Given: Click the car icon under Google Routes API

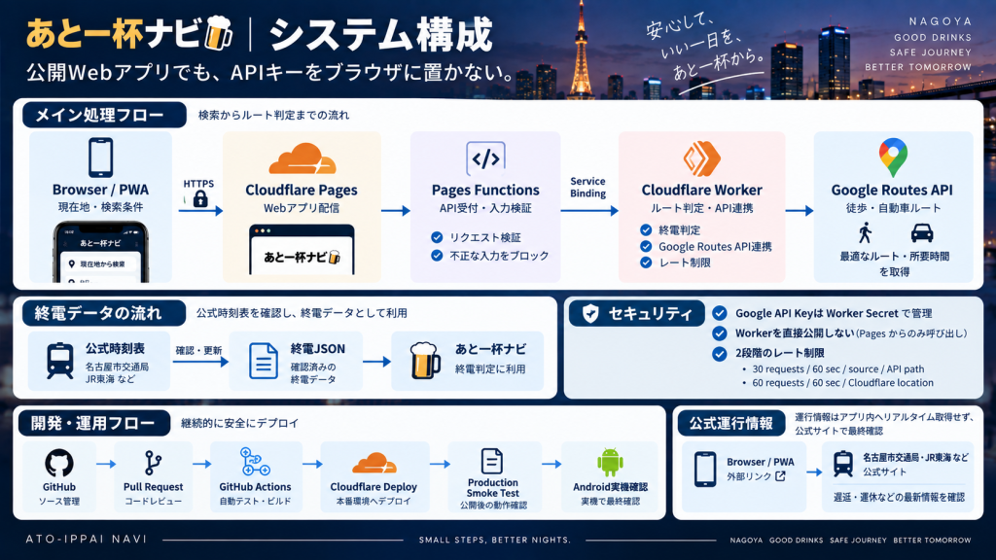Looking at the screenshot, I should pos(922,233).
